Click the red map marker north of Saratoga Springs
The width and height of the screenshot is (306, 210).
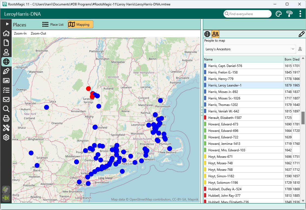[x=88, y=89]
